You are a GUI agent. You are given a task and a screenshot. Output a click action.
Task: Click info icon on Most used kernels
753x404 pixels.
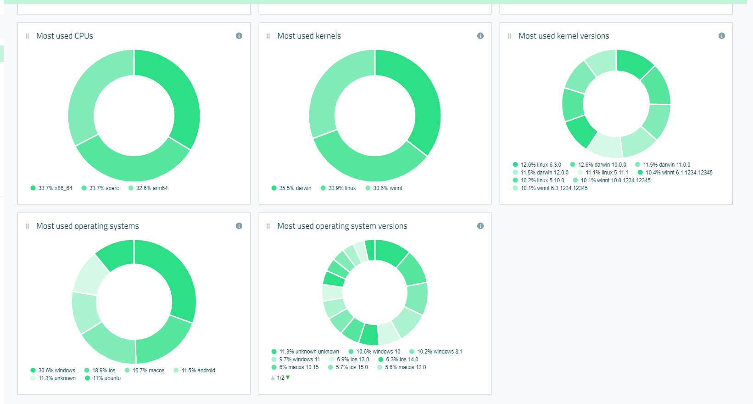click(x=480, y=36)
